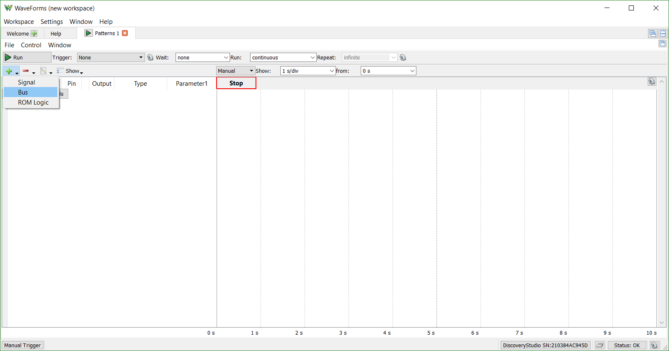The image size is (669, 351).
Task: Click the DiscoveryStudio SN device button
Action: (x=545, y=345)
